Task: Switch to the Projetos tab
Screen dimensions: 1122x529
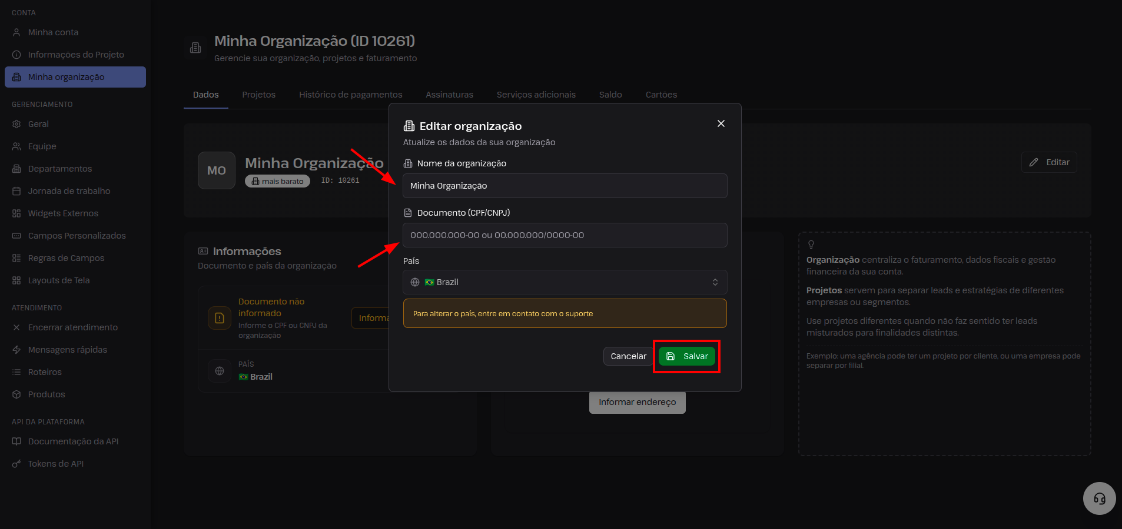Action: tap(258, 95)
